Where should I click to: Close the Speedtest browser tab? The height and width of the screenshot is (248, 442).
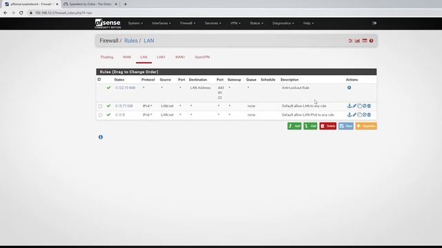[116, 4]
